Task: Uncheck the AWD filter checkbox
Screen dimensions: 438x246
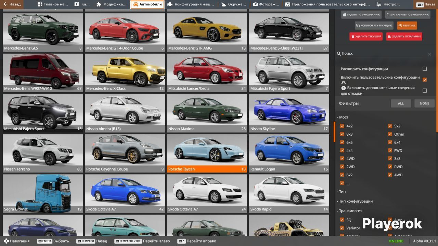Action: tap(390, 175)
